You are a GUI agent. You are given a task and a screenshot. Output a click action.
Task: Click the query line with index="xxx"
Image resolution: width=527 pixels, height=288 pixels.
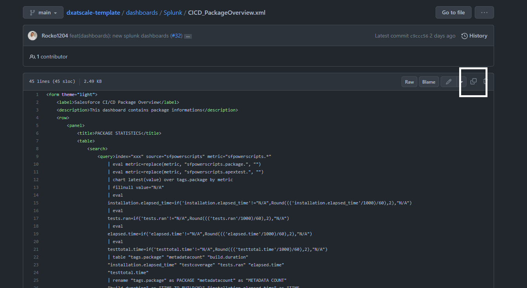coord(184,156)
